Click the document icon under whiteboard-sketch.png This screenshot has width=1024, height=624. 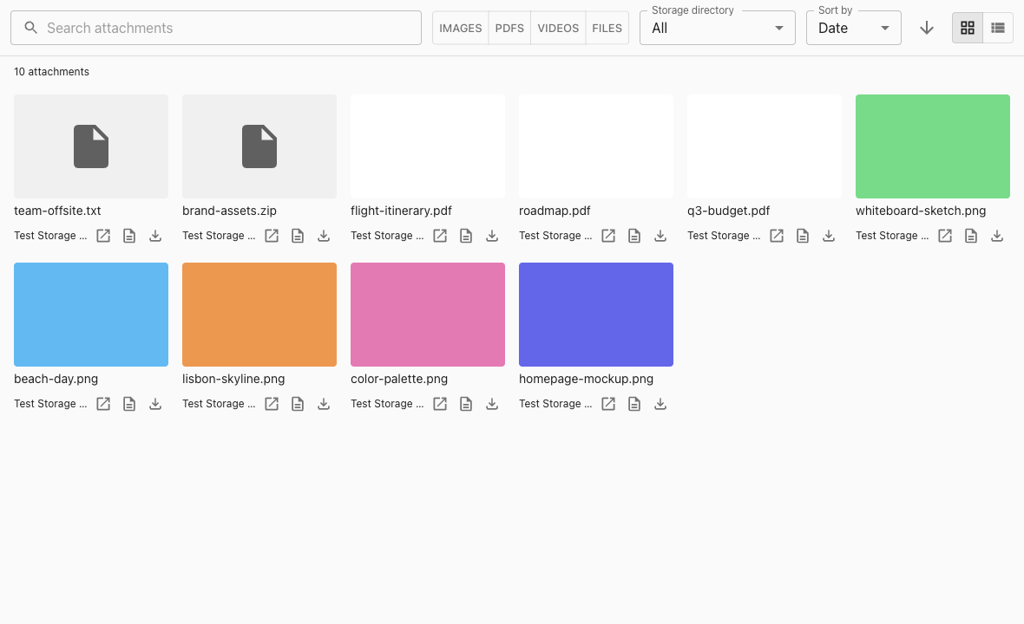click(x=972, y=236)
